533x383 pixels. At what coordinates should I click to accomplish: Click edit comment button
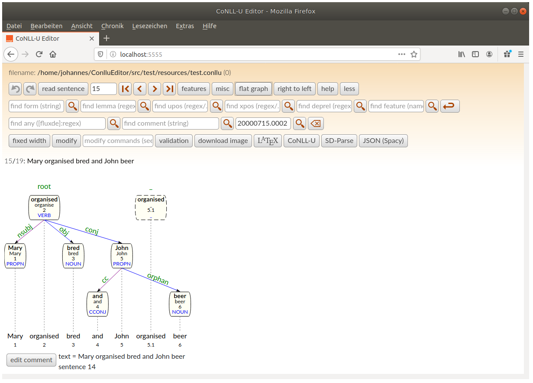(32, 360)
